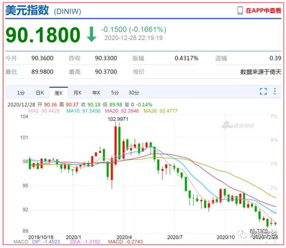Toggle the MA10 moving average label
This screenshot has height=248, width=286.
point(83,111)
